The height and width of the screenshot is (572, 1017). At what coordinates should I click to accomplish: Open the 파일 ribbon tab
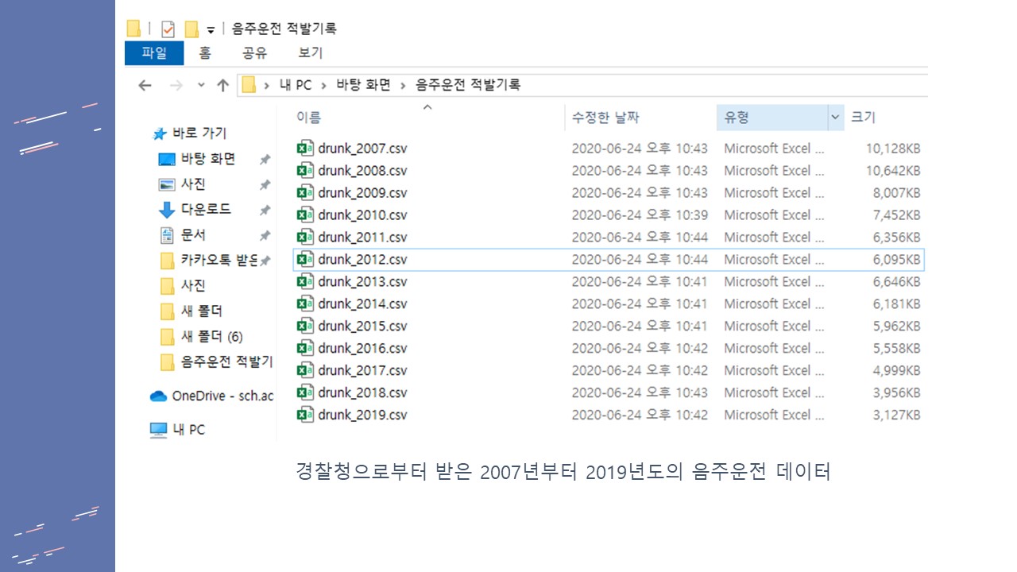tap(154, 53)
